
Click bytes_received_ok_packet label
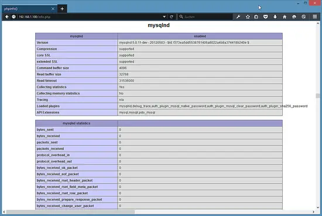pos(57,168)
